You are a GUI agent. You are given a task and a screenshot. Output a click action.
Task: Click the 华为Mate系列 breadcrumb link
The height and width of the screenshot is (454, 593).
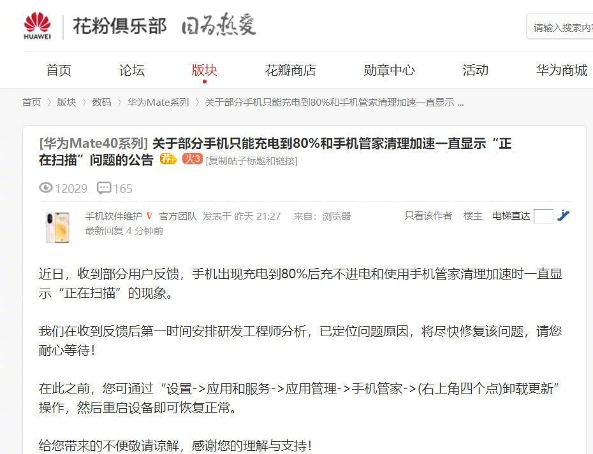click(157, 103)
